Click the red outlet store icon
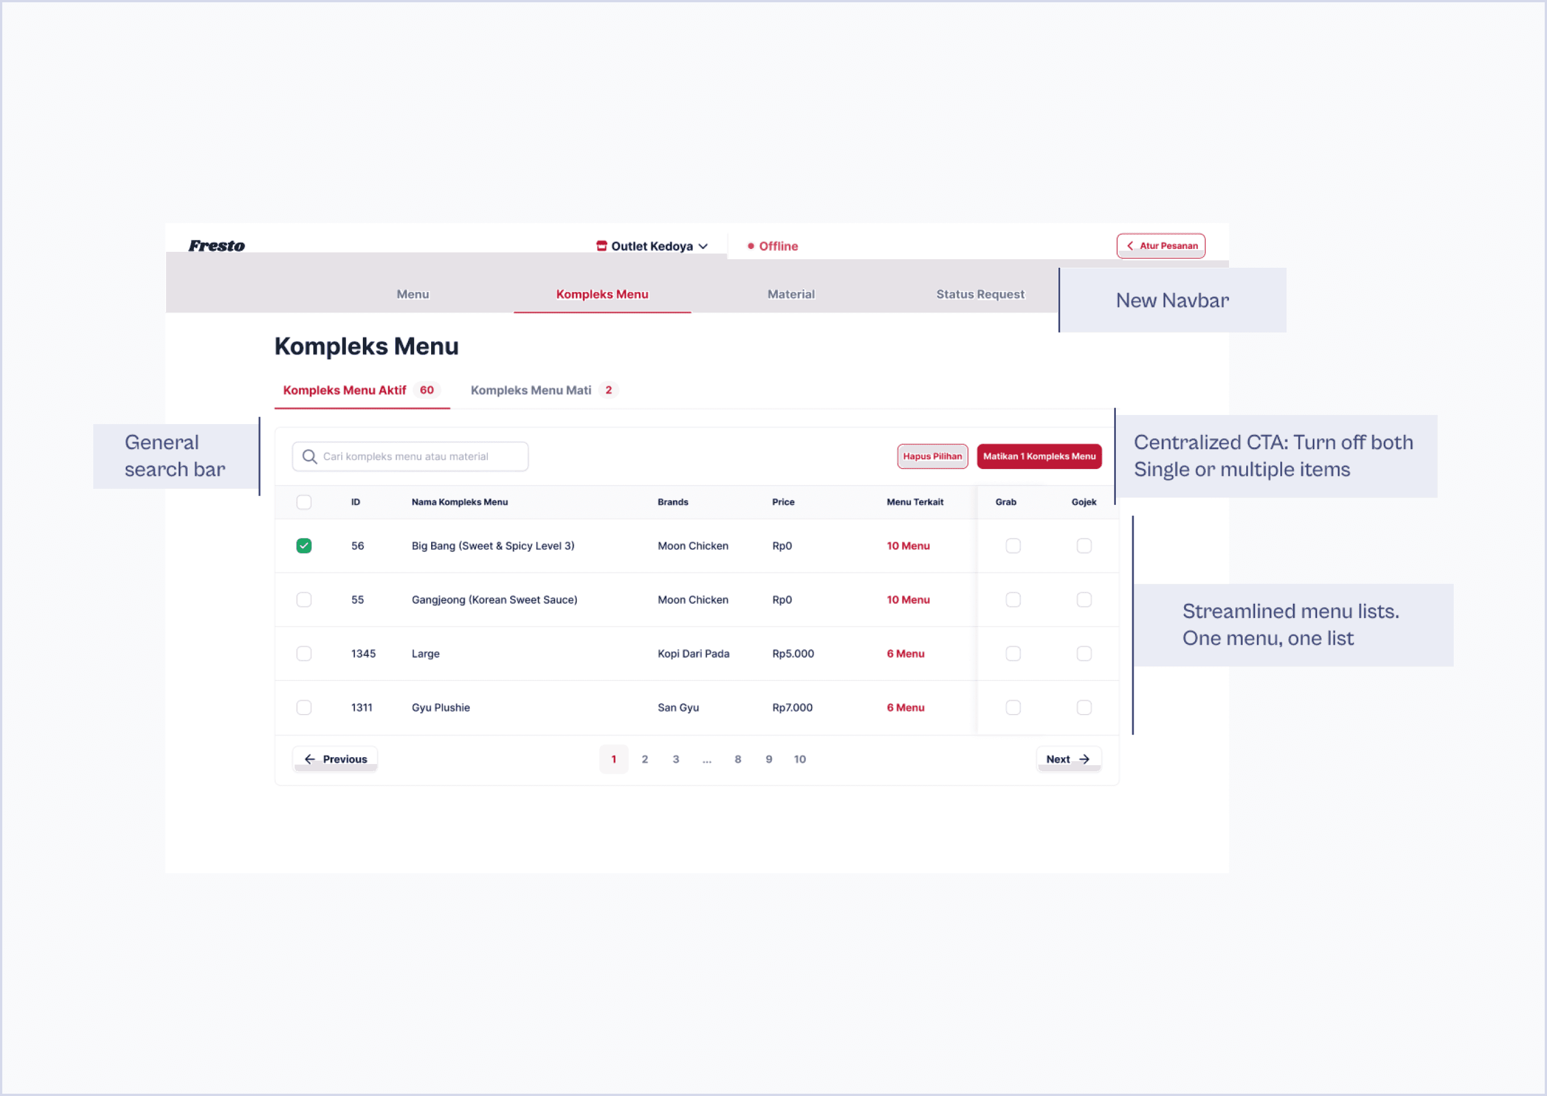 (x=601, y=246)
